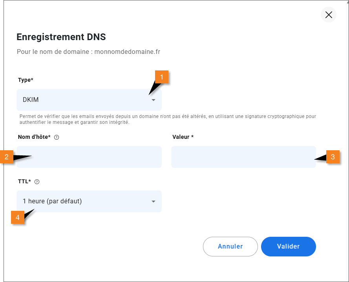This screenshot has width=349, height=282.
Task: Confirm with the Valider button
Action: (289, 247)
